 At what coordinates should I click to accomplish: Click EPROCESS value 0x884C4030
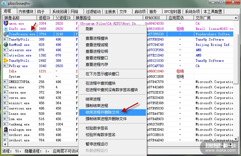point(154,23)
